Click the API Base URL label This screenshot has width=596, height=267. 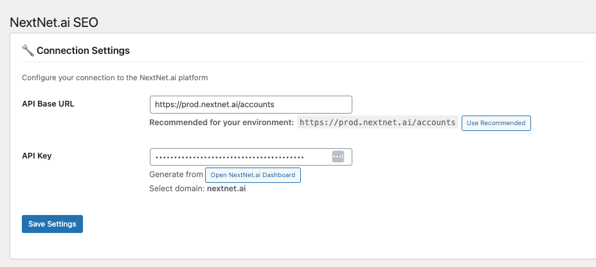[x=48, y=104]
